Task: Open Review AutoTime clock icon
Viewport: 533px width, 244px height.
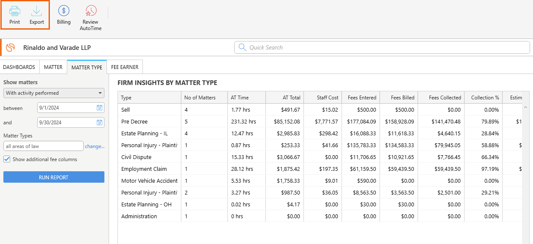Action: coord(90,11)
